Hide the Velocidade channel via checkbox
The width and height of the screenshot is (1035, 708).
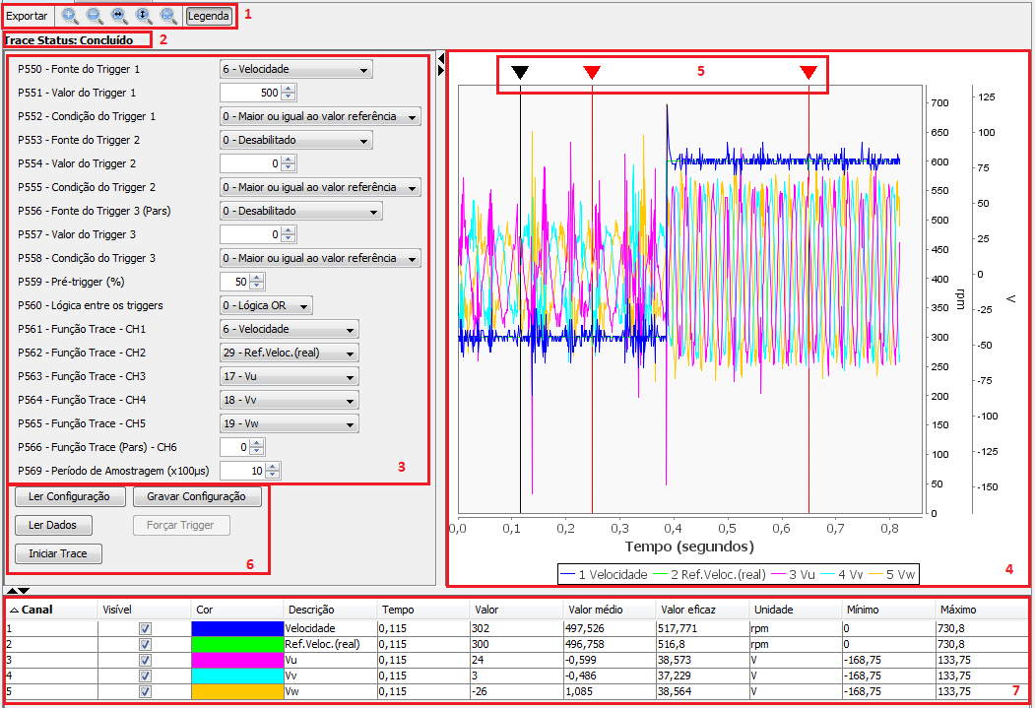(145, 628)
